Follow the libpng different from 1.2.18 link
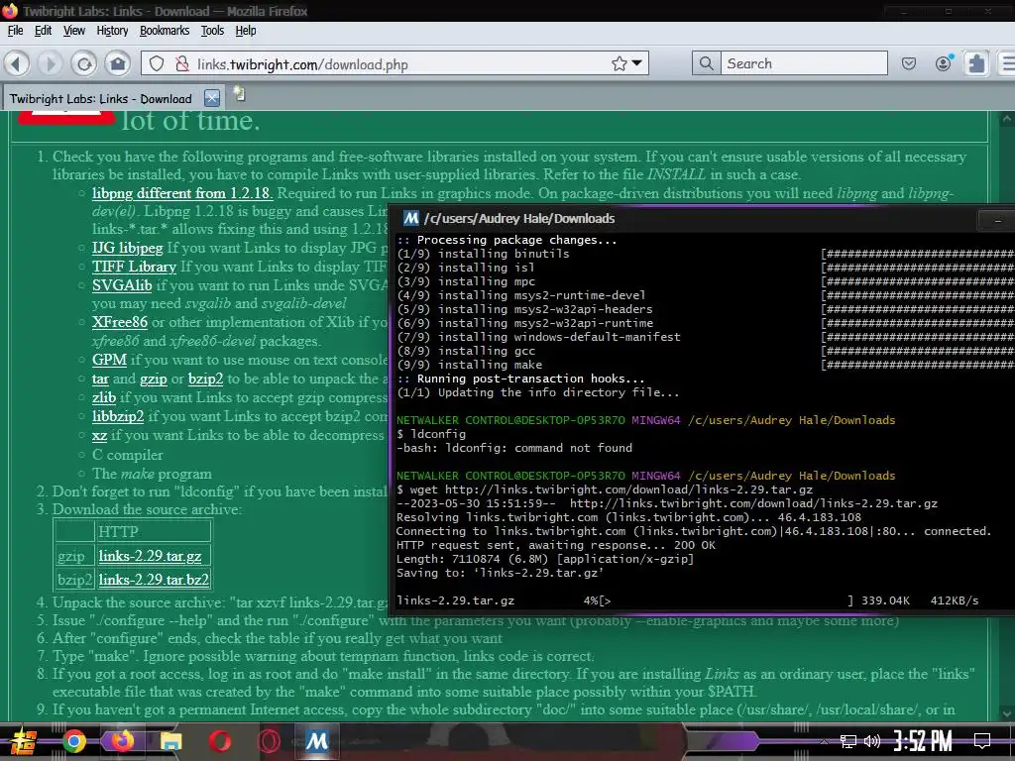Image resolution: width=1015 pixels, height=761 pixels. (x=182, y=193)
